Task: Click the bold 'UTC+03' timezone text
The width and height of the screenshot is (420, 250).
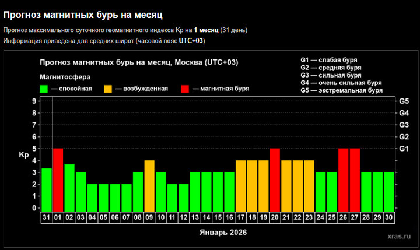Action: [x=191, y=41]
